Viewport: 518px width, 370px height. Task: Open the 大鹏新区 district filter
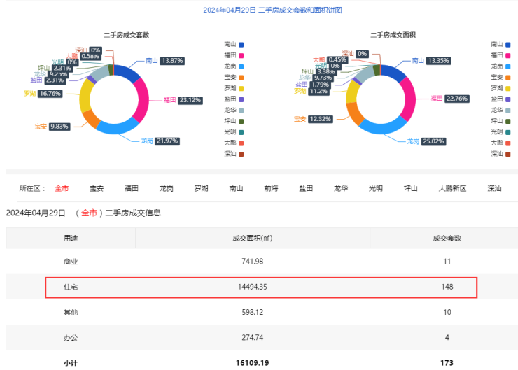click(452, 188)
